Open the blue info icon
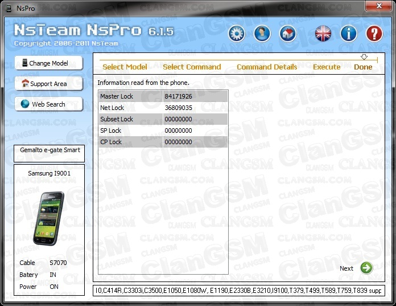Viewport: 396px width, 306px height. point(349,34)
